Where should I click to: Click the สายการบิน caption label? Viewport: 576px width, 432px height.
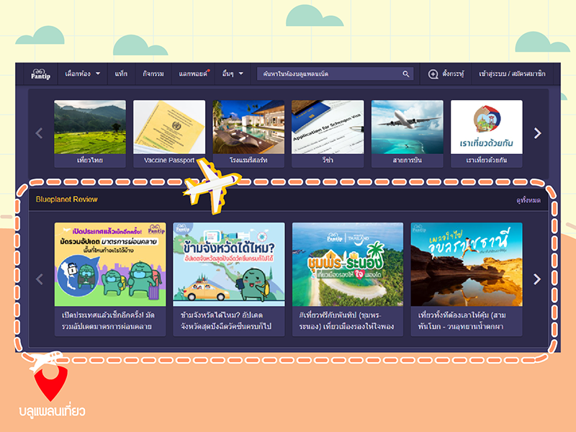408,160
